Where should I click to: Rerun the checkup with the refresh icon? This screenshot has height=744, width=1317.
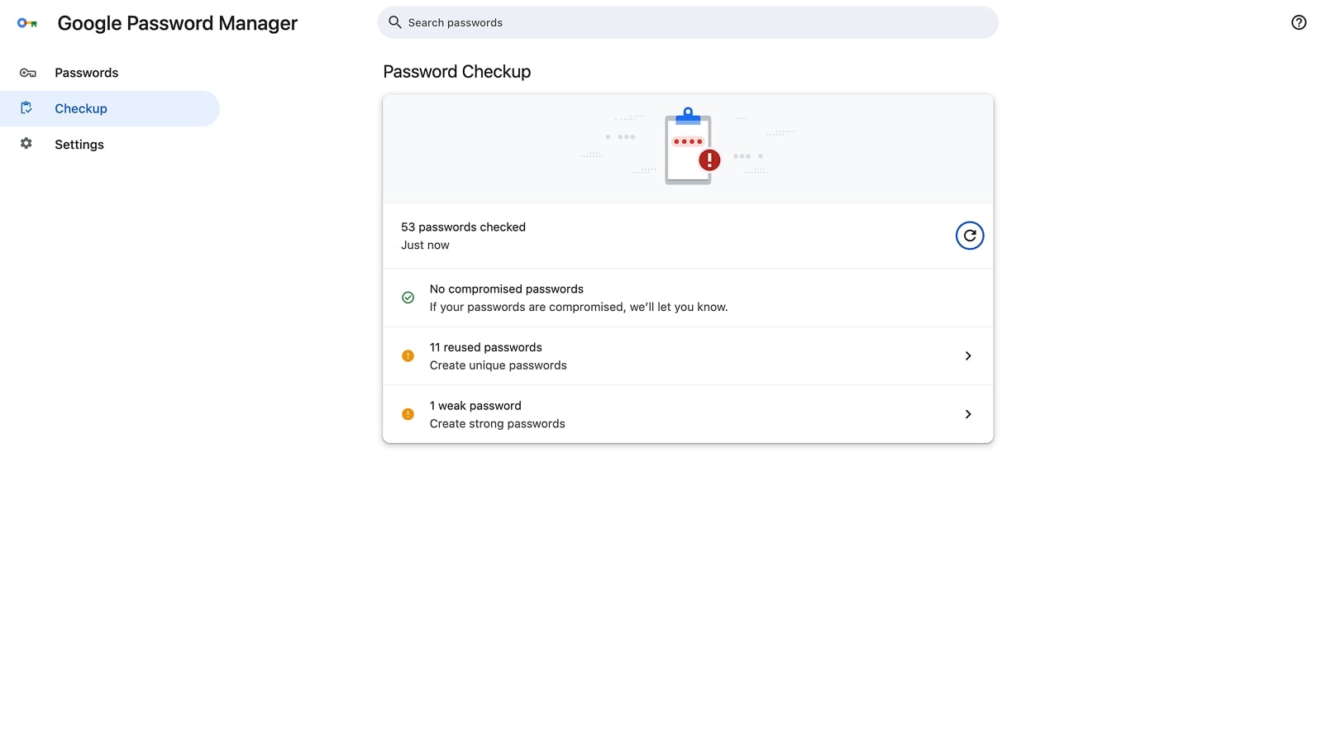pos(969,236)
